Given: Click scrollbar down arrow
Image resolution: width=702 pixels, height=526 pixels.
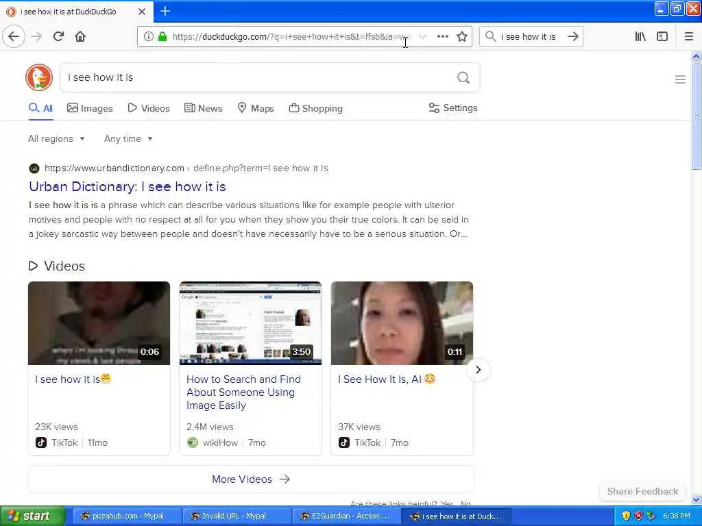Looking at the screenshot, I should pos(696,499).
